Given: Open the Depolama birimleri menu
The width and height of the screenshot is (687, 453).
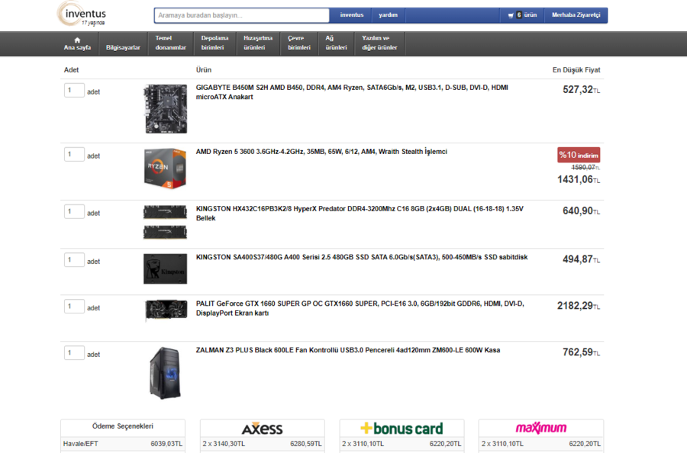Looking at the screenshot, I should (214, 43).
